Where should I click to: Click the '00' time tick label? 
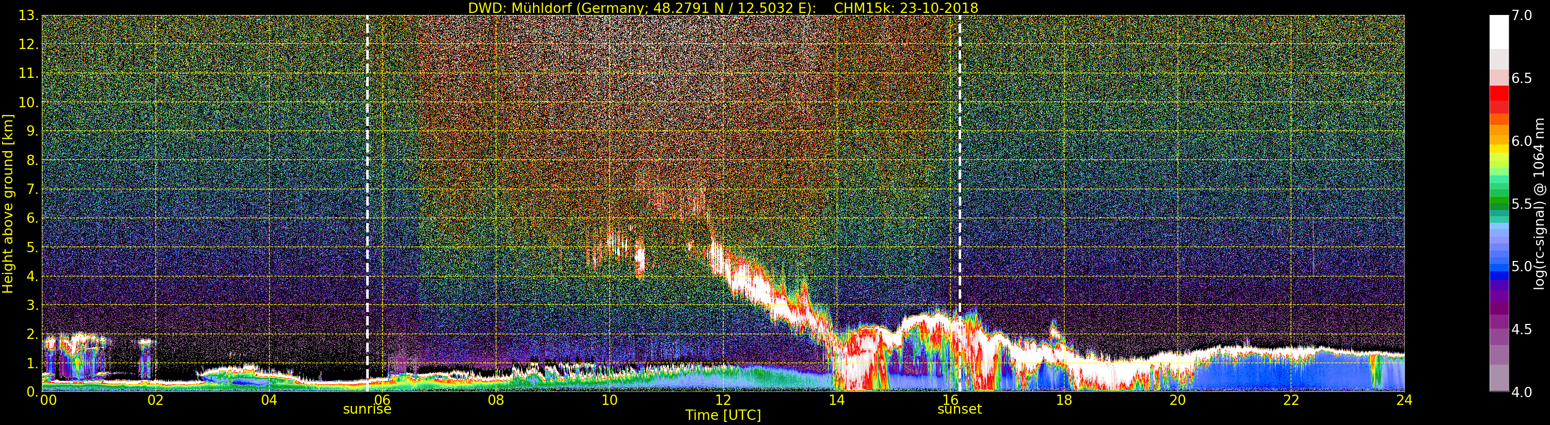pos(48,400)
